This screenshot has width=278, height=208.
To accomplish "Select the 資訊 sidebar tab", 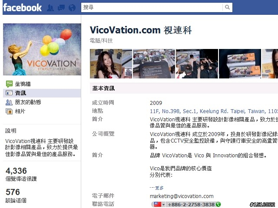I will pyautogui.click(x=42, y=93).
